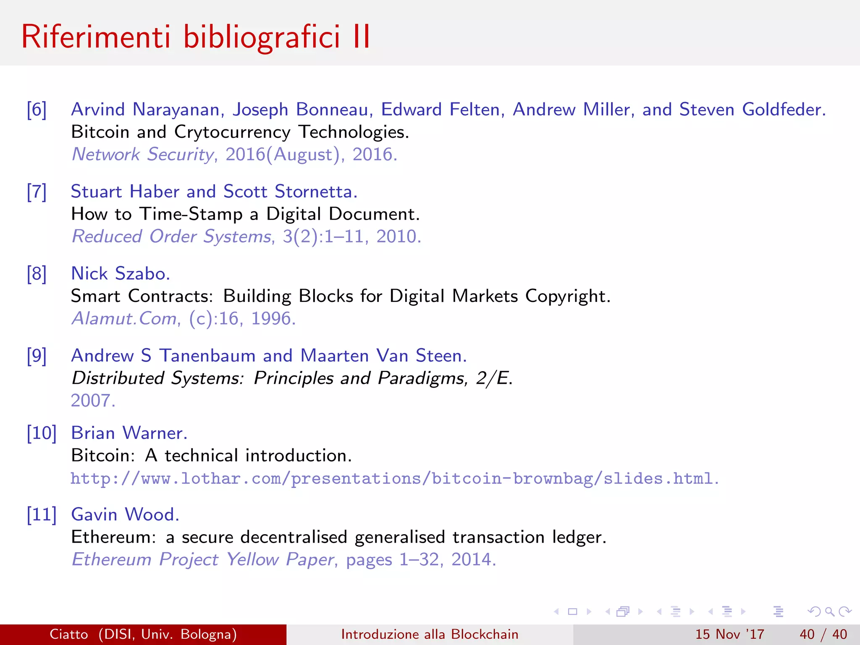Click reference label [6]
860x645 pixels.
click(x=37, y=110)
